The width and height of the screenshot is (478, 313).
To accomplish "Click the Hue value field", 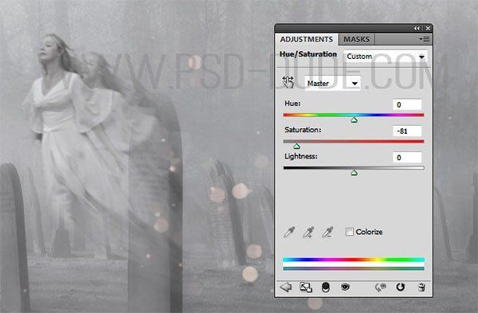I will click(x=407, y=104).
